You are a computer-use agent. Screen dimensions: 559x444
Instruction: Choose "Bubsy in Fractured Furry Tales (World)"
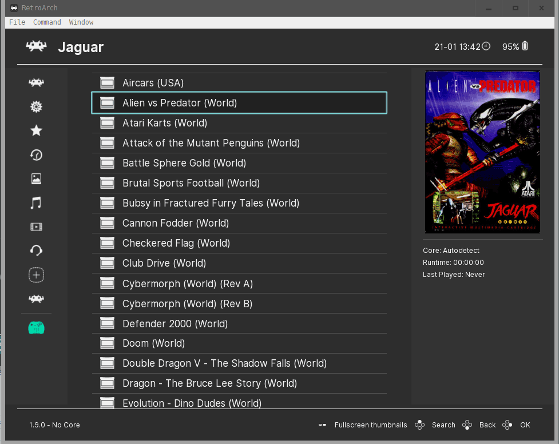pos(239,203)
